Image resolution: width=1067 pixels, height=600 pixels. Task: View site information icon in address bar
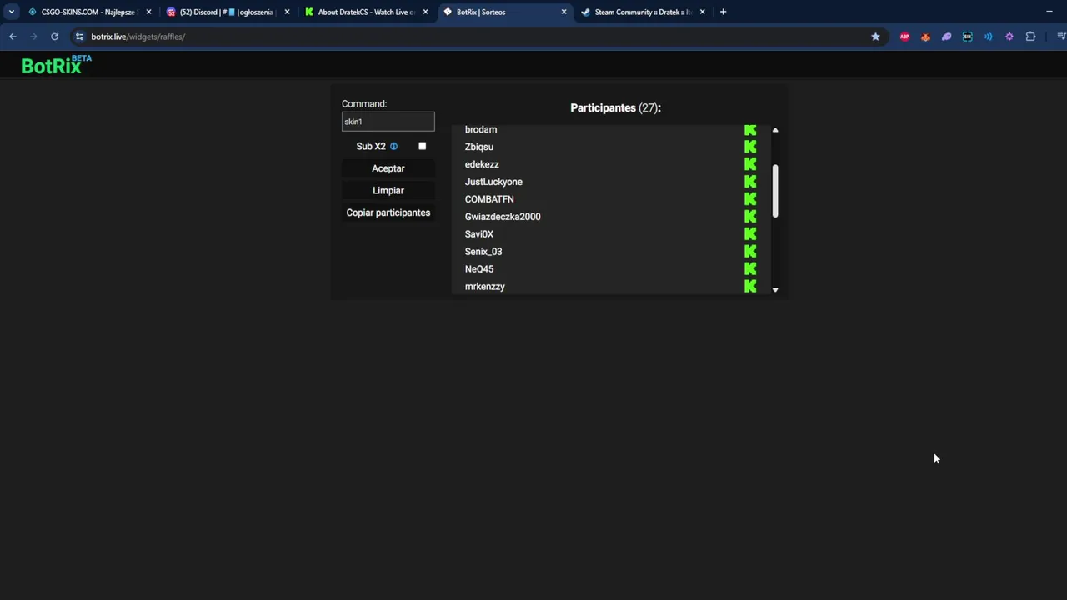click(79, 37)
